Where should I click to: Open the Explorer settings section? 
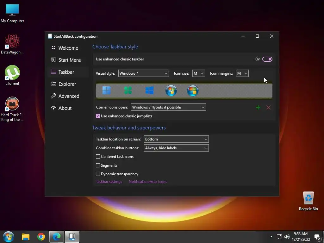(x=68, y=84)
